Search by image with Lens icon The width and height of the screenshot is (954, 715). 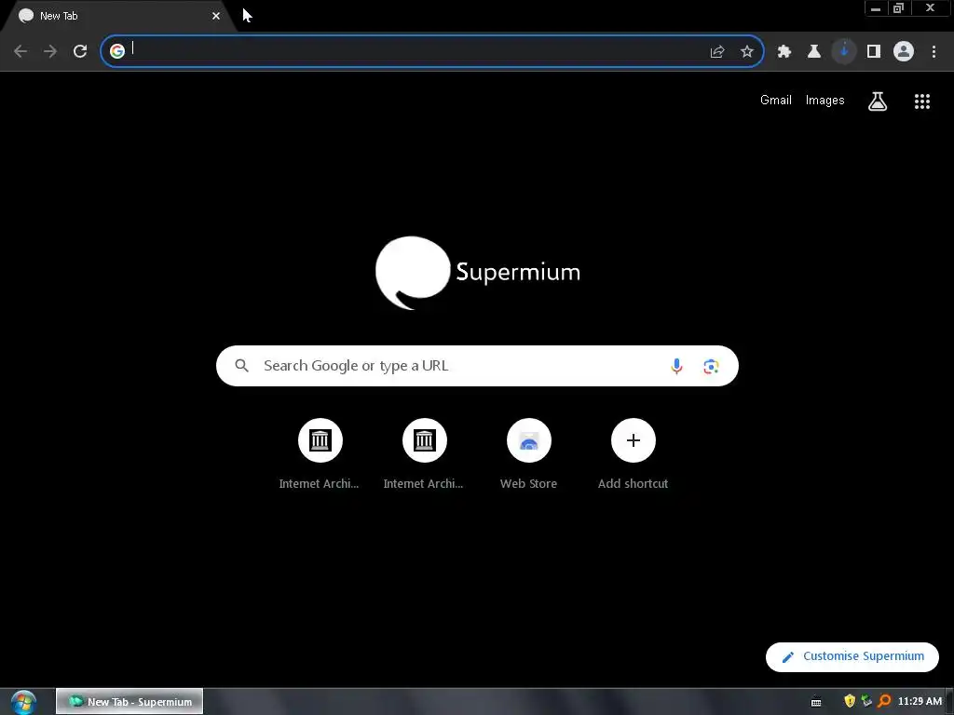click(711, 367)
